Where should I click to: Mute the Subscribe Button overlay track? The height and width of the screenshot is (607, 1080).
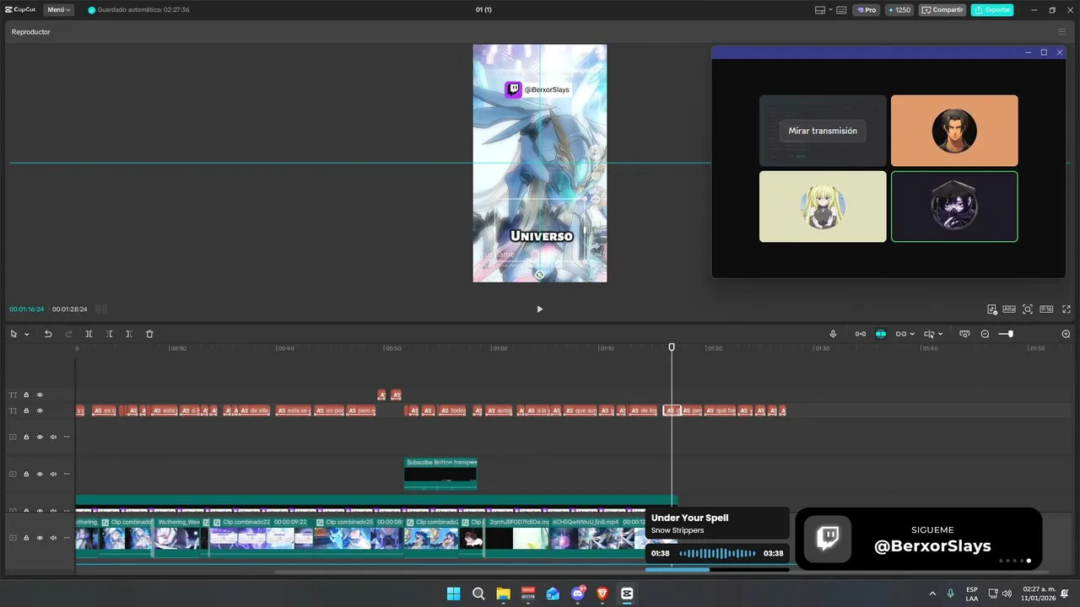coord(53,474)
